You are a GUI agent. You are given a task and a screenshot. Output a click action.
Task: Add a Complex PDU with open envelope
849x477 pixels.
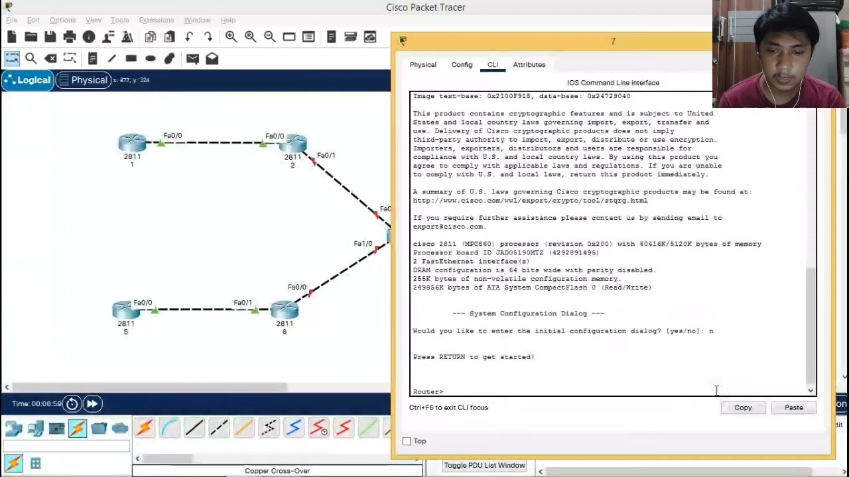[212, 59]
